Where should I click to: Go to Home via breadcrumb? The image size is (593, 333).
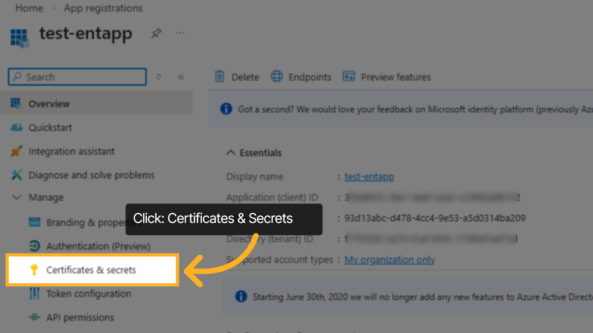(29, 8)
